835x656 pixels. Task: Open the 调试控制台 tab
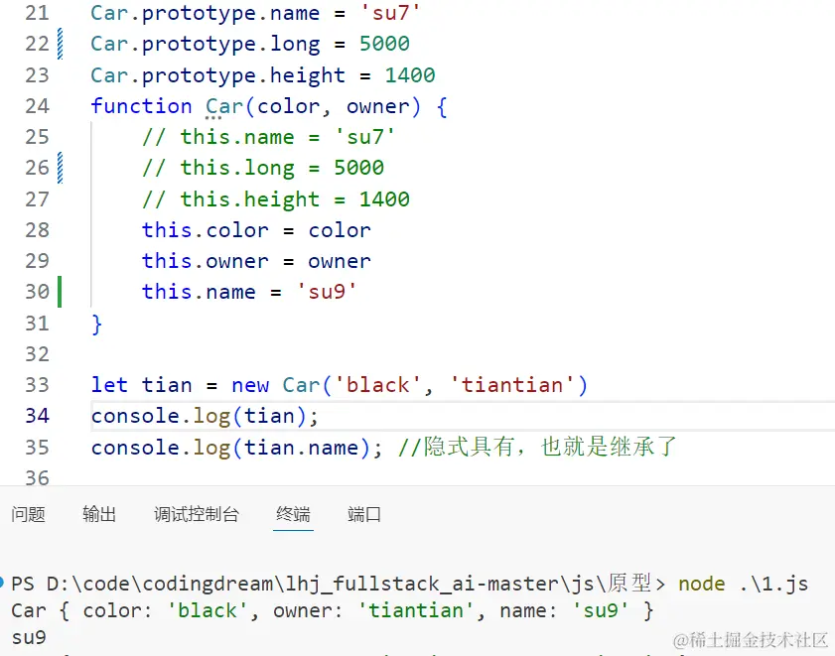click(197, 514)
